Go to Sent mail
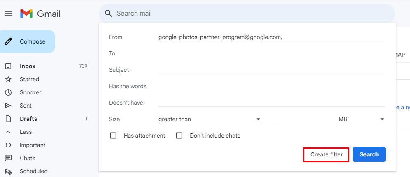Image resolution: width=410 pixels, height=177 pixels. (x=26, y=106)
